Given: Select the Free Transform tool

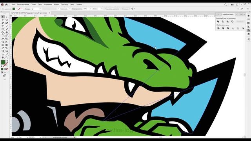Looking at the screenshot, I should (7, 39).
